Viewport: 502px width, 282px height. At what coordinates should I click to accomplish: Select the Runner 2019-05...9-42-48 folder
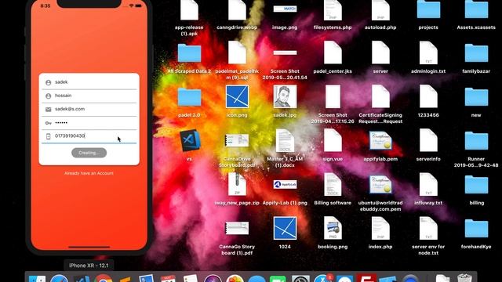click(x=476, y=140)
